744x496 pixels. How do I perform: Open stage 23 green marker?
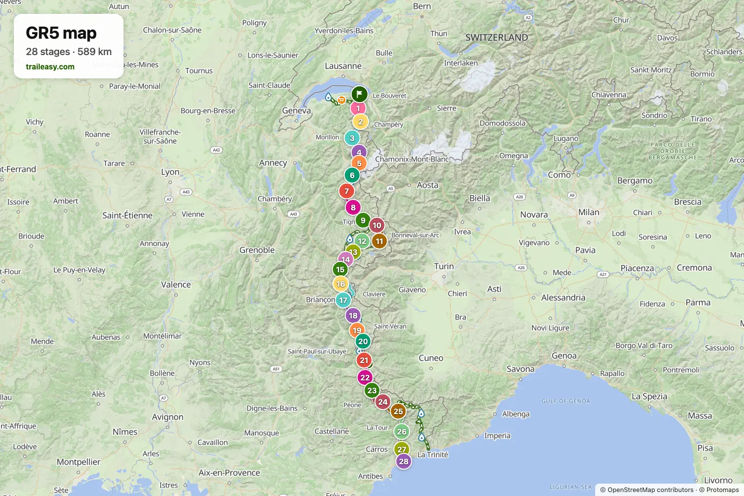click(372, 390)
